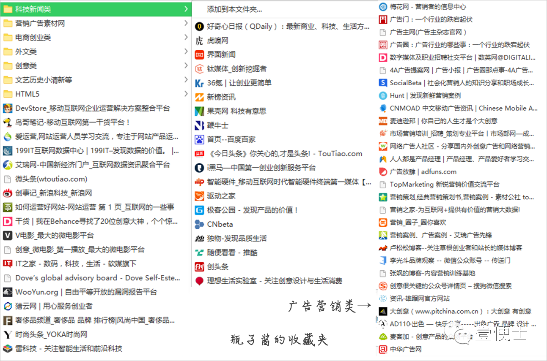This screenshot has height=361, width=547.
Task: Click the 创事记 Weibo favicon
Action: [x=8, y=193]
